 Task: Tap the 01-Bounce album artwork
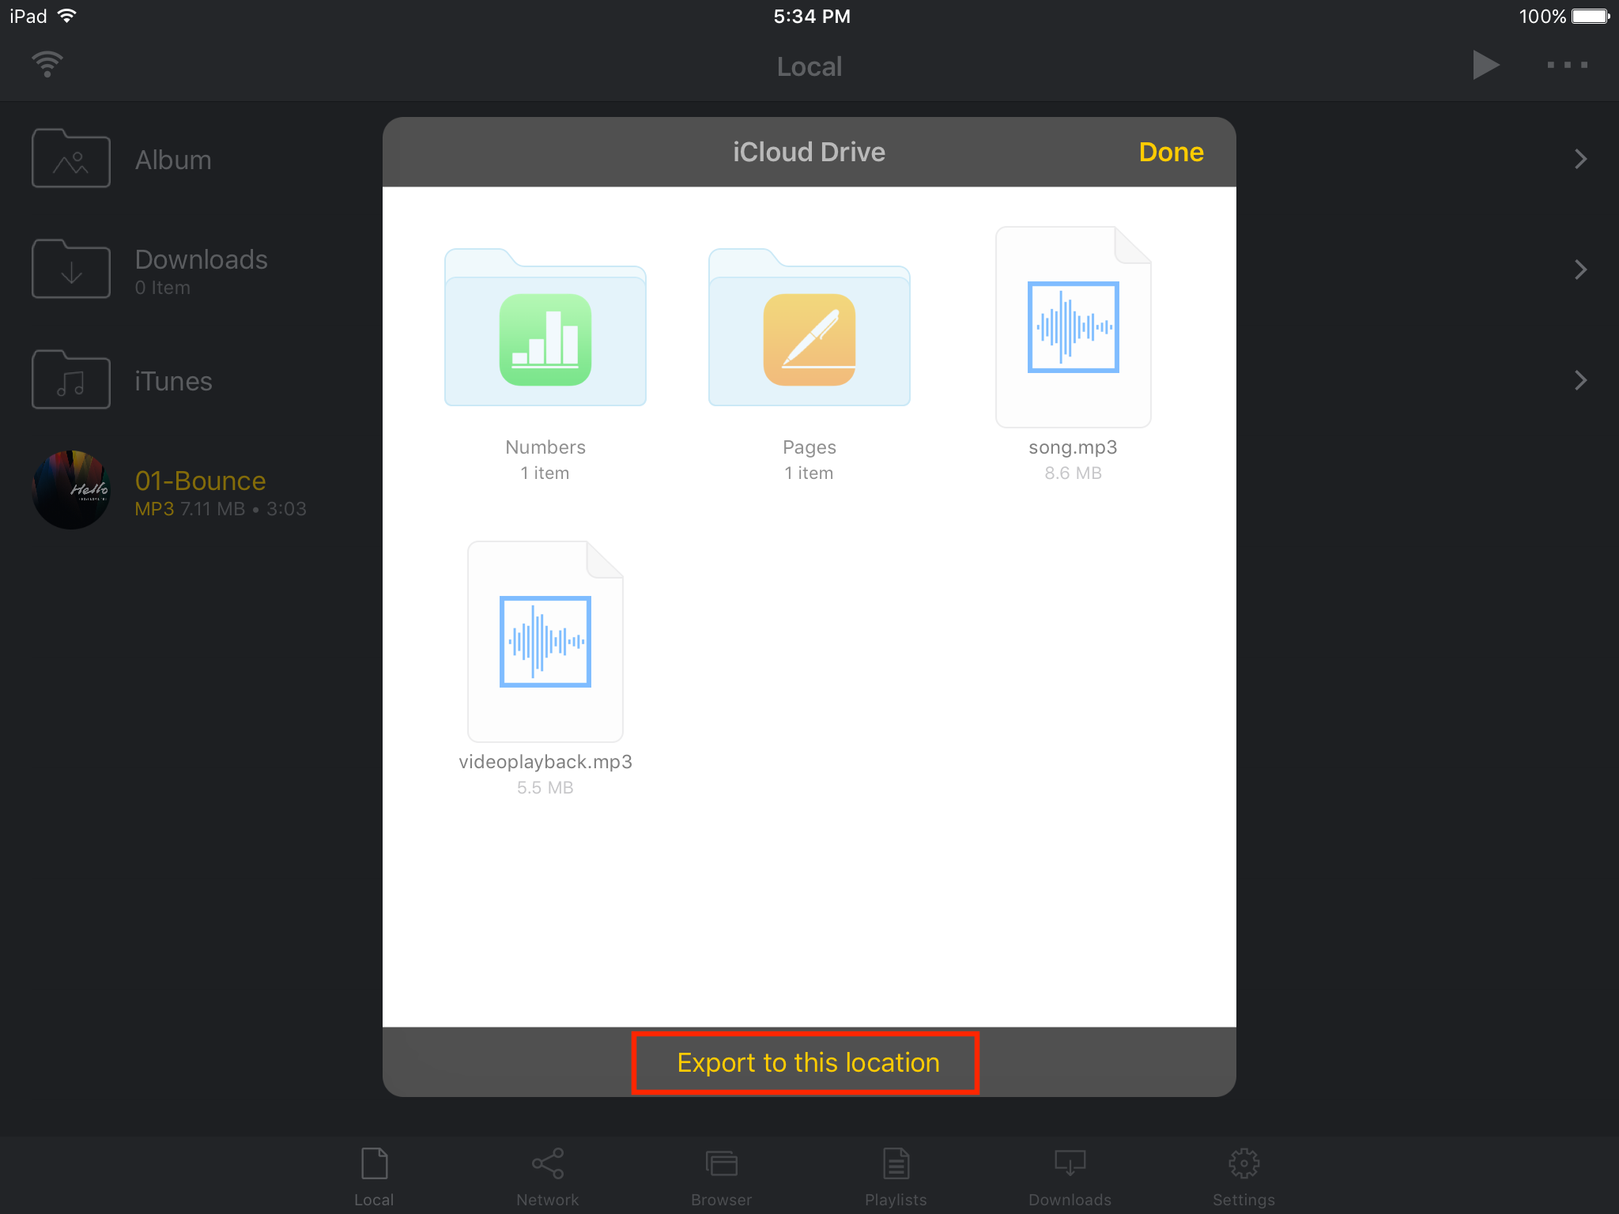[x=71, y=490]
